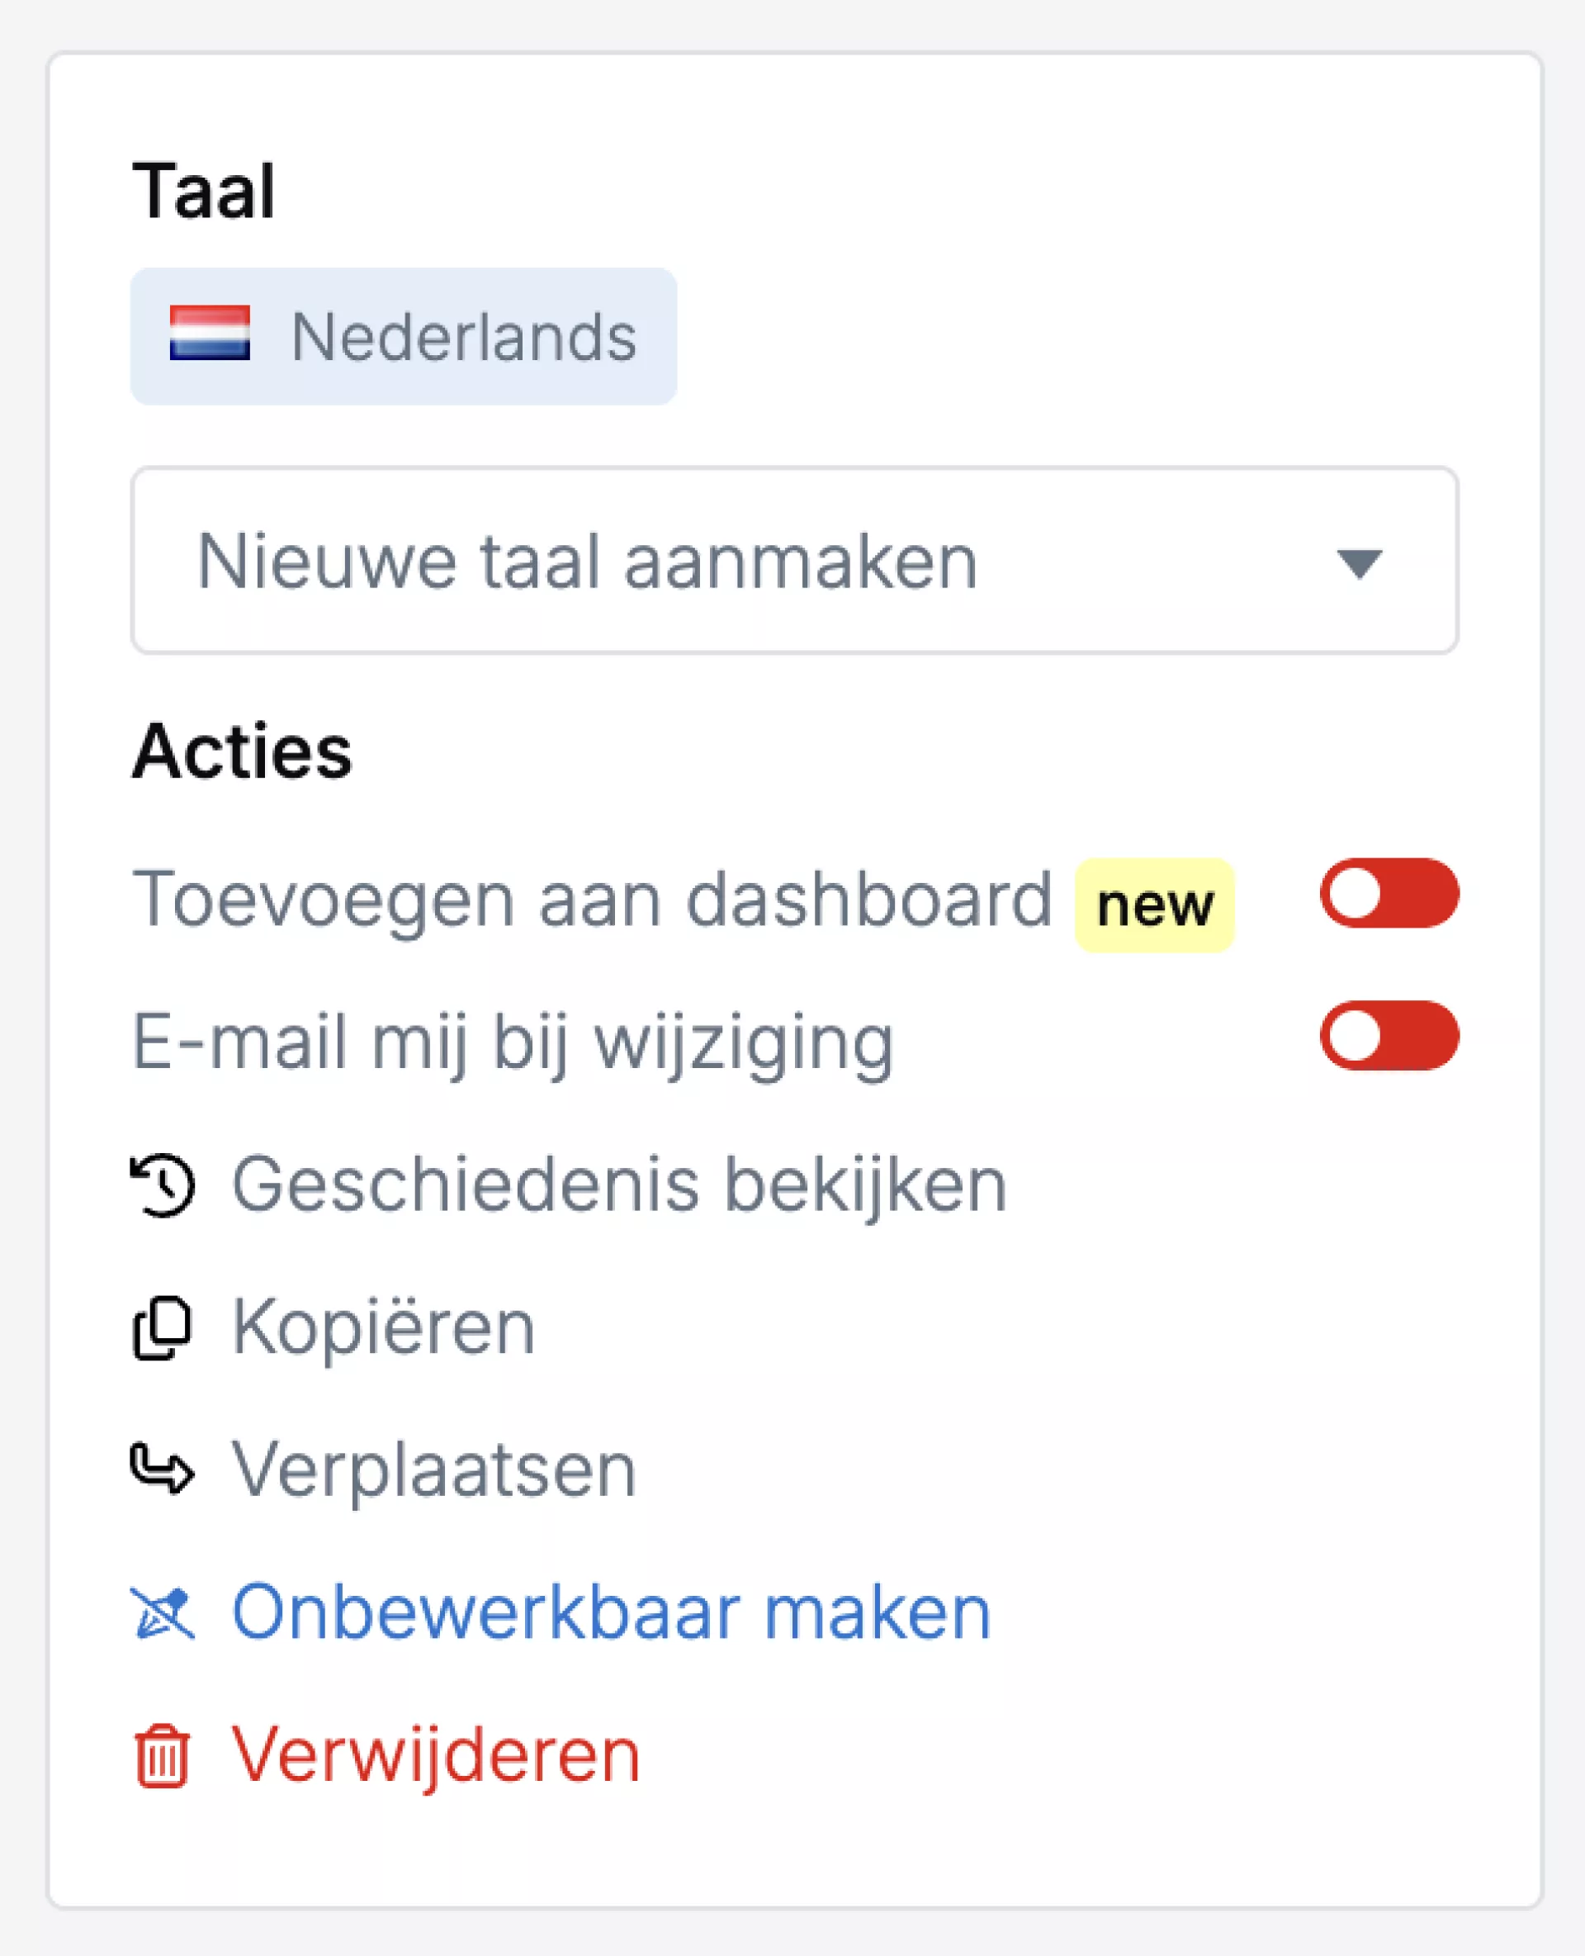Click the copy icon beside Kopiëren
This screenshot has height=1956, width=1585.
pyautogui.click(x=163, y=1327)
